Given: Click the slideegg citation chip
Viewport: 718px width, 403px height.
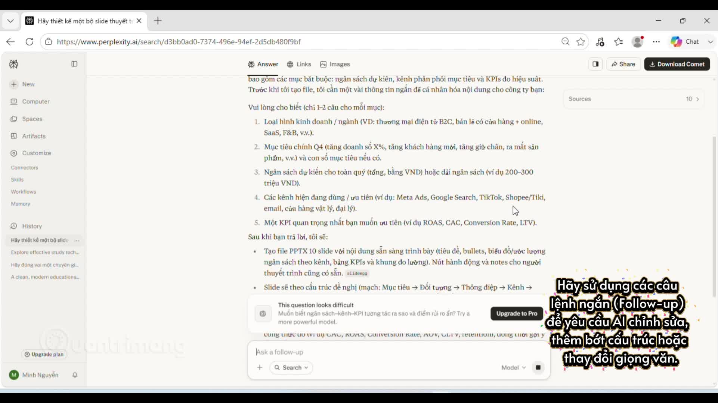Looking at the screenshot, I should (357, 274).
